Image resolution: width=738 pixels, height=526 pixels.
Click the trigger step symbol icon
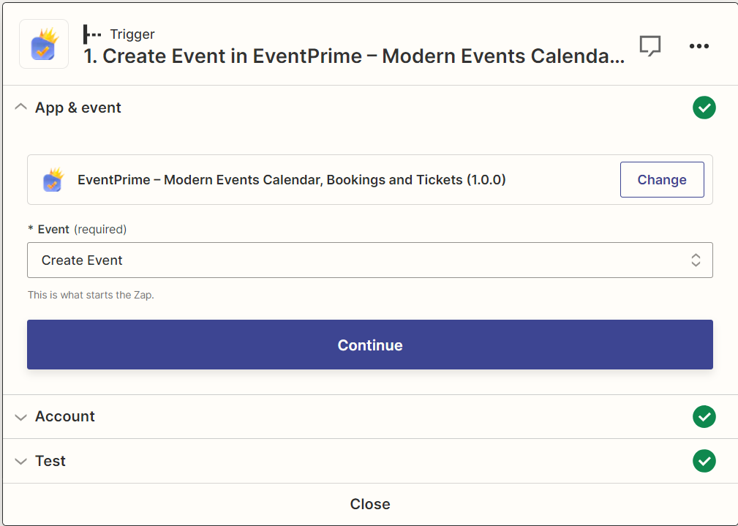pyautogui.click(x=92, y=34)
